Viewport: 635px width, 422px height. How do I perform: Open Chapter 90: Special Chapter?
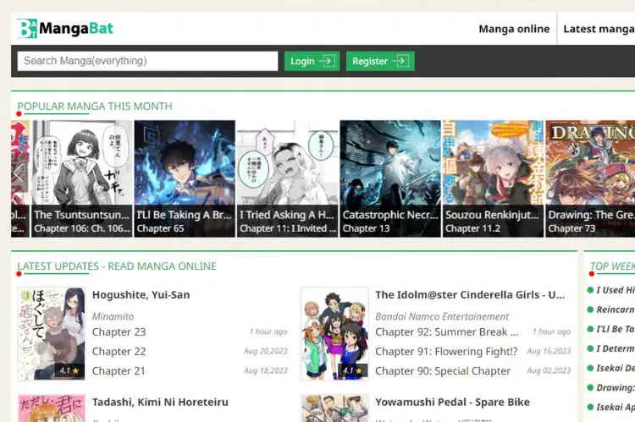point(443,370)
